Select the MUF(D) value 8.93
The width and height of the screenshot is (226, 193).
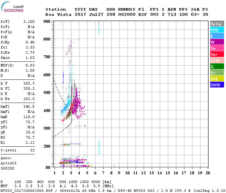30,65
